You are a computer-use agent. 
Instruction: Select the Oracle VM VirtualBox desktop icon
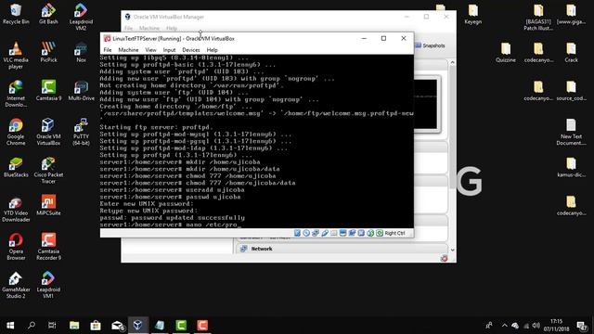[x=48, y=132]
